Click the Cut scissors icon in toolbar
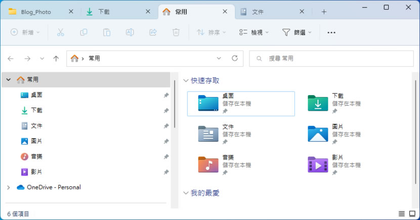 (60, 32)
